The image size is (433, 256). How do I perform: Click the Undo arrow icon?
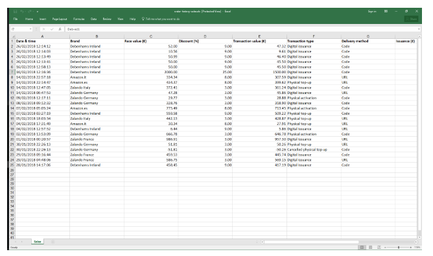[22, 12]
